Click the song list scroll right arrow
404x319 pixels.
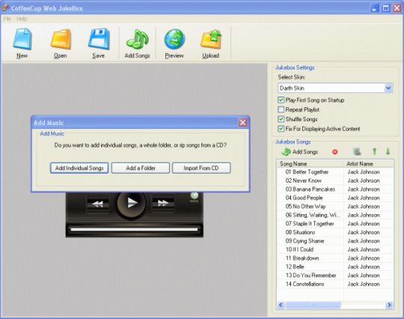[x=389, y=305]
